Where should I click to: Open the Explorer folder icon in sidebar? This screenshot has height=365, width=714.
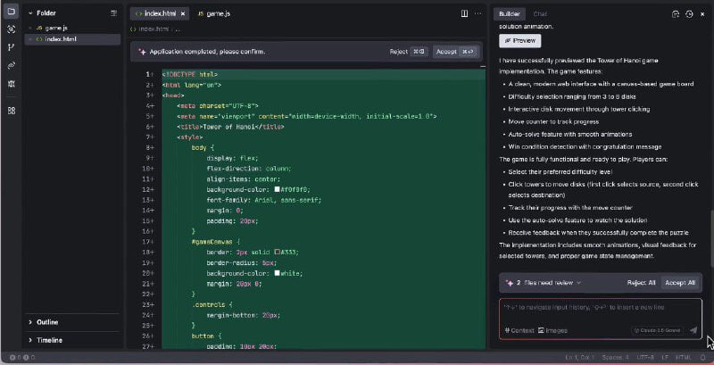(x=11, y=12)
